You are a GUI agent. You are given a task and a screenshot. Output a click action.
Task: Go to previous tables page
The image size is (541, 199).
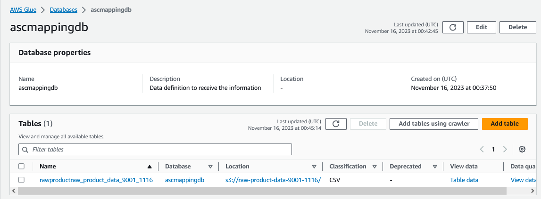click(482, 150)
